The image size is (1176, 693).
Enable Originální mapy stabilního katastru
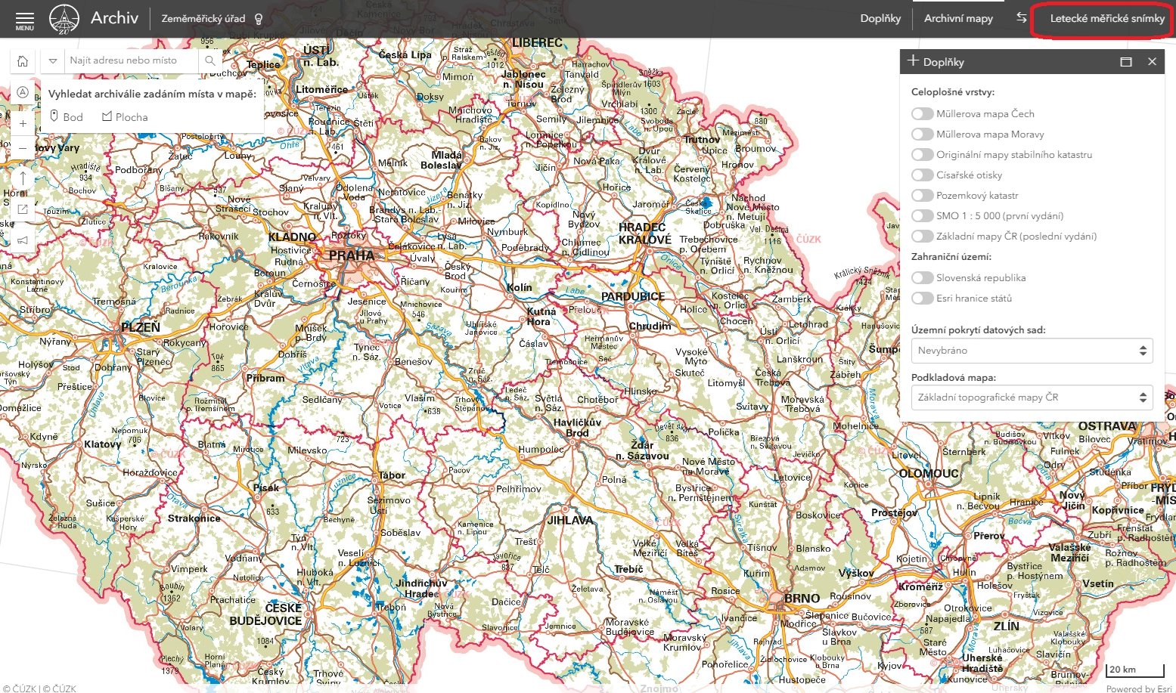click(x=922, y=154)
